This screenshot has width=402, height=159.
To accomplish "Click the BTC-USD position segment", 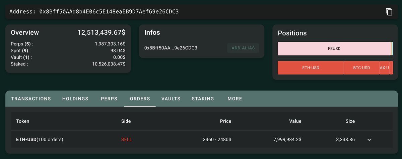I will (361, 68).
